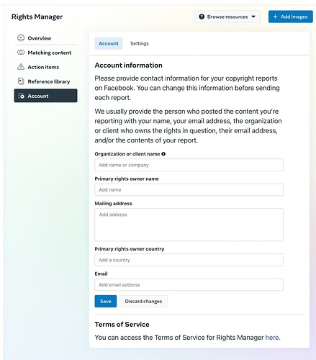Click the info icon beside Organization or client name
This screenshot has width=316, height=360.
tap(163, 154)
